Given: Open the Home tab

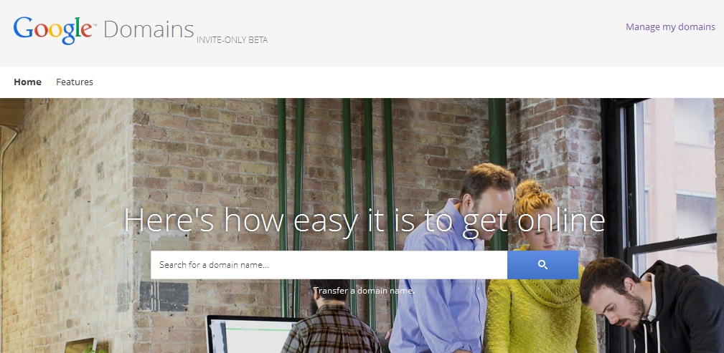Looking at the screenshot, I should (28, 82).
